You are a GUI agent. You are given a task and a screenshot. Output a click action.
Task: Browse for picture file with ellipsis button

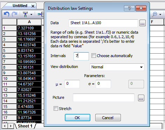point(141,98)
